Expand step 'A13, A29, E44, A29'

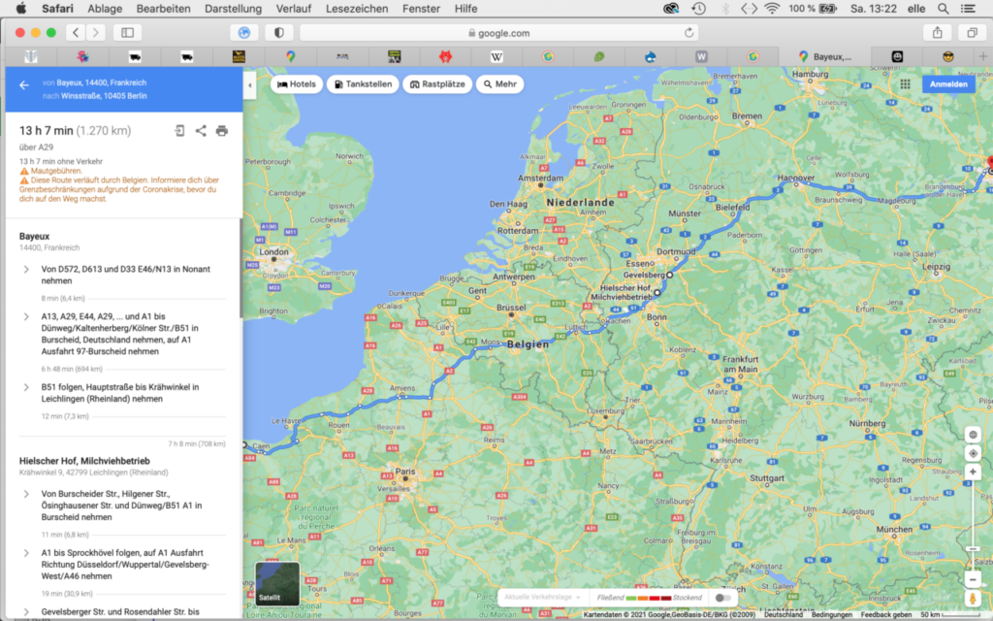(x=26, y=316)
